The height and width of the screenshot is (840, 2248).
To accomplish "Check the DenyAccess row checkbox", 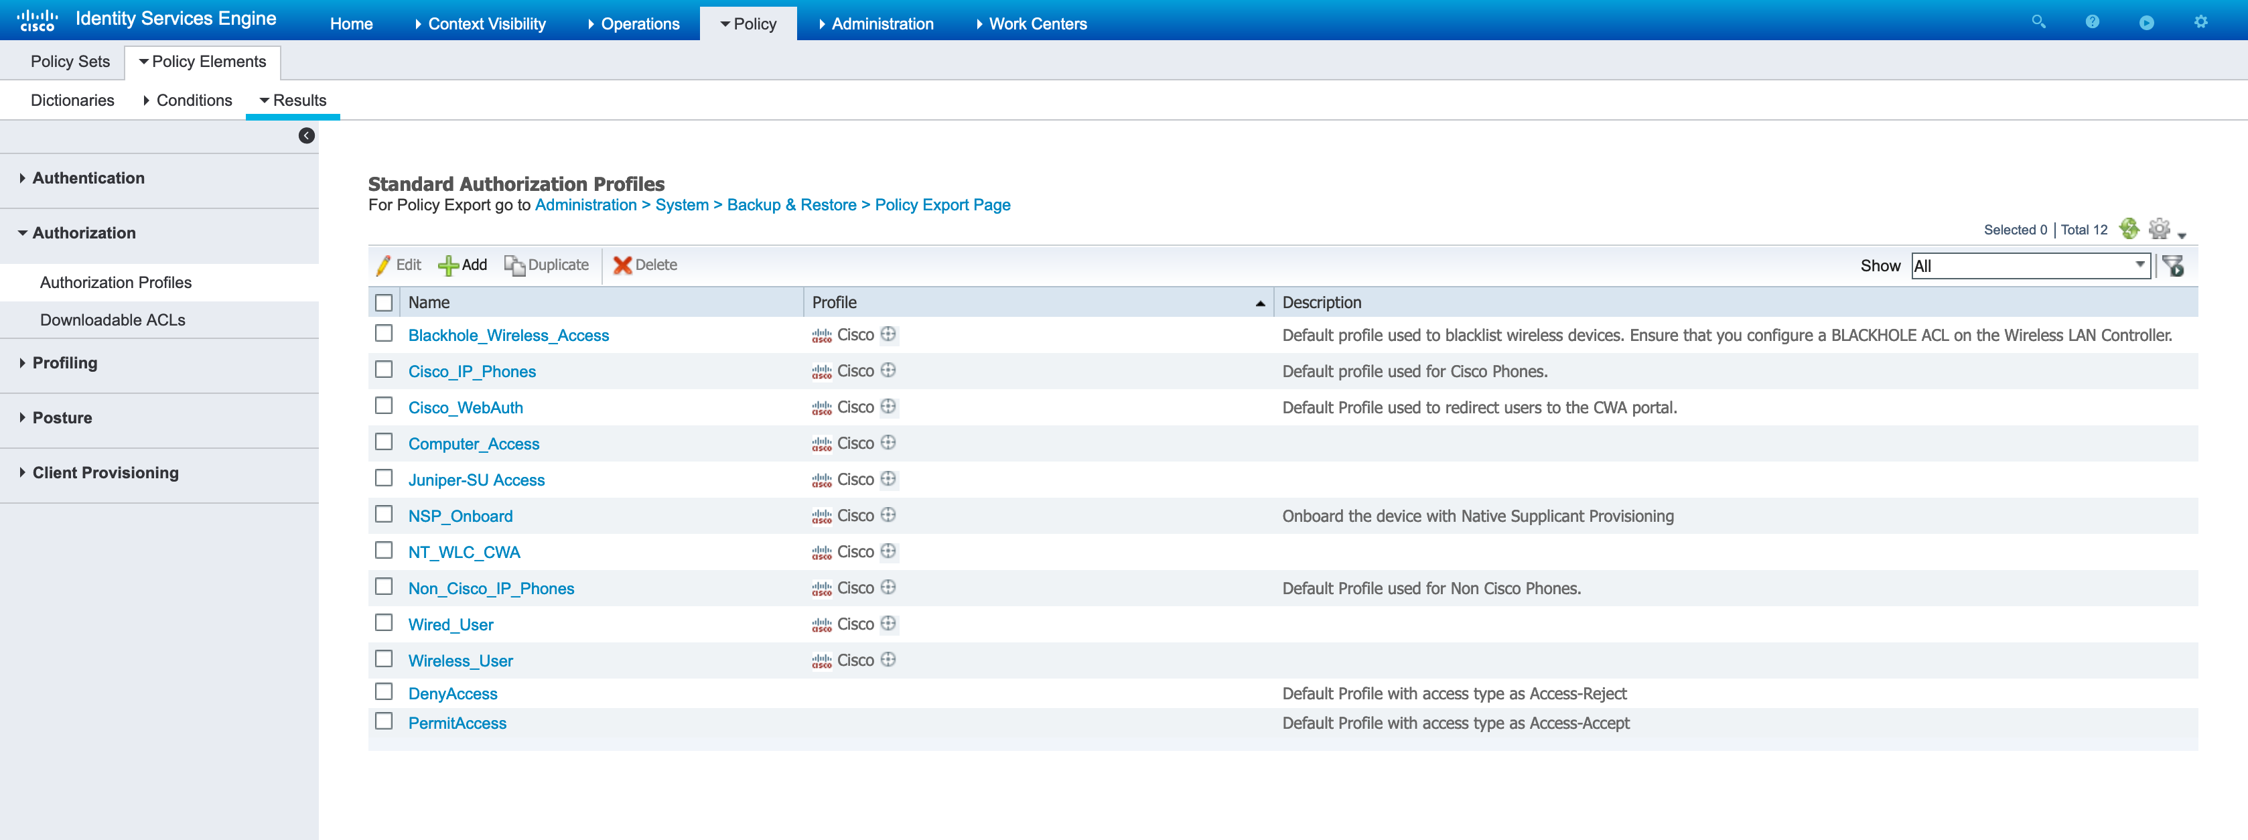I will coord(384,692).
